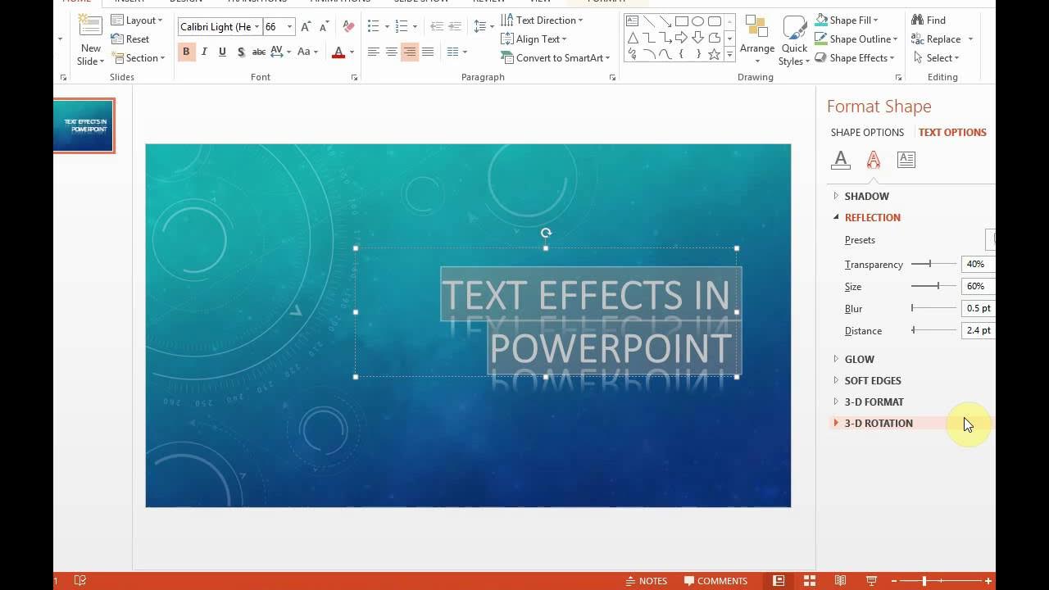Click the New Slide icon
The image size is (1049, 590).
click(x=90, y=26)
